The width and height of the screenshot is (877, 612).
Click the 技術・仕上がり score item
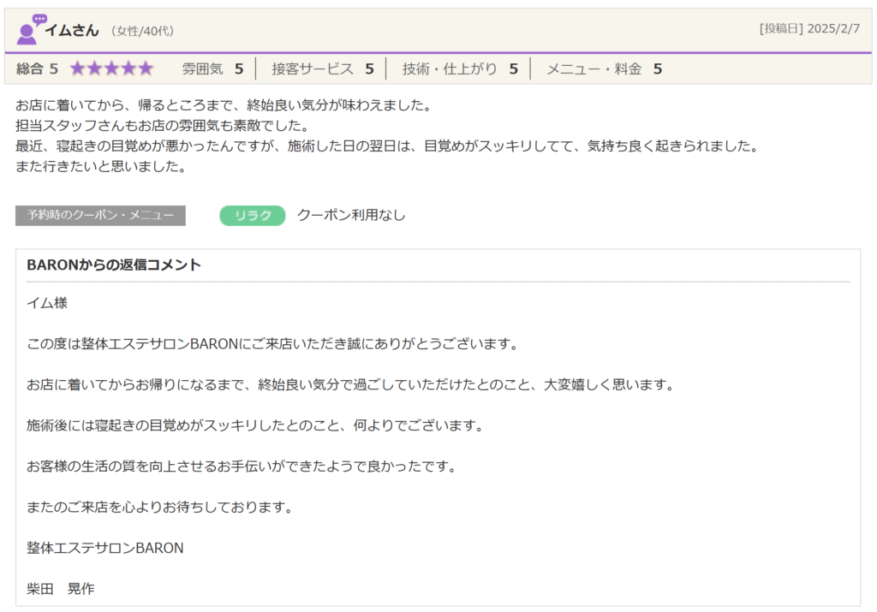click(459, 68)
